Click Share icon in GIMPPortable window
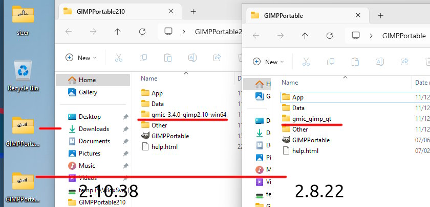The width and height of the screenshot is (430, 207). [404, 62]
